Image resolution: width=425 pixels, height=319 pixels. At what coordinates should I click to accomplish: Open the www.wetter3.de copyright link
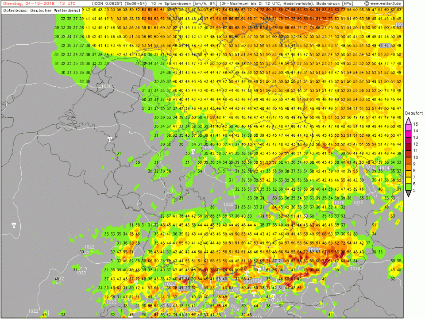(x=382, y=4)
